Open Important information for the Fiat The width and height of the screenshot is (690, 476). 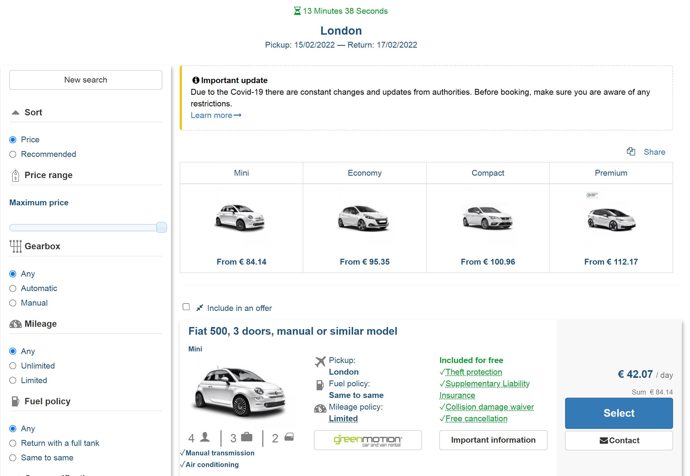click(493, 440)
